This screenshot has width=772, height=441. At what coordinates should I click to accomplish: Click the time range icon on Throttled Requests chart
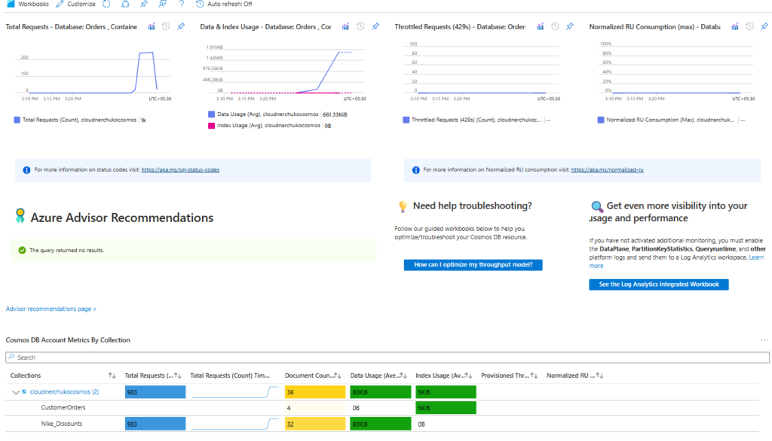[555, 26]
